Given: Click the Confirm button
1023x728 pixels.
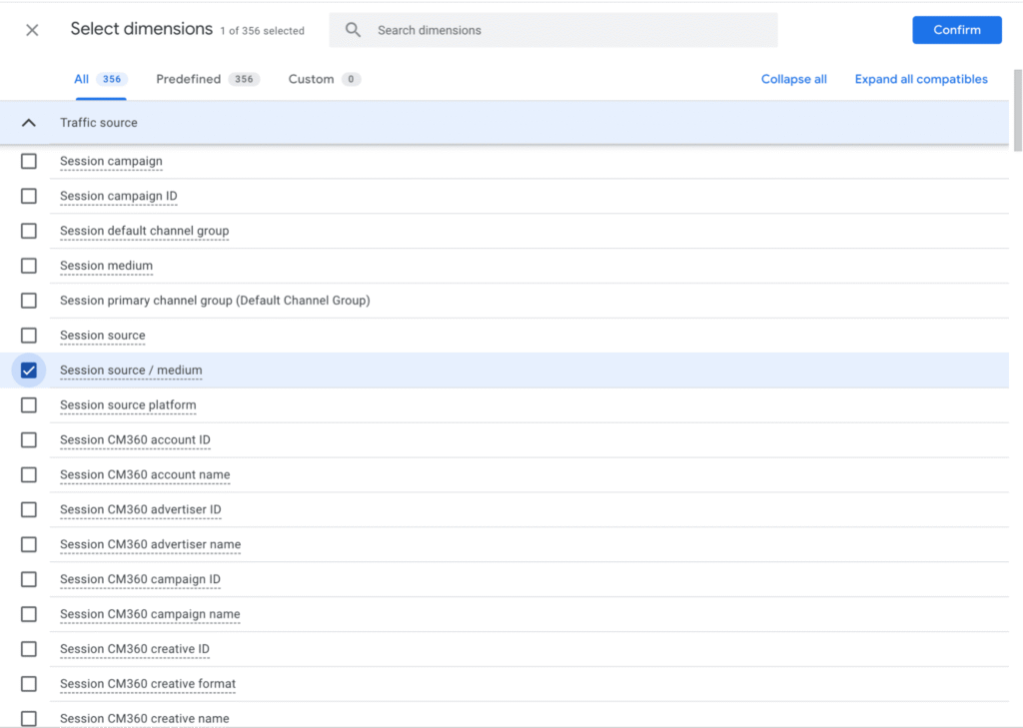Looking at the screenshot, I should click(x=956, y=29).
